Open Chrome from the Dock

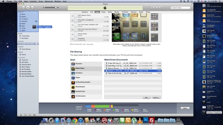click(75, 120)
